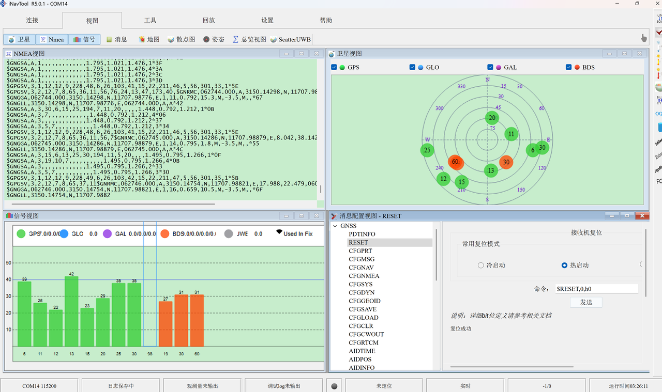Screen dimensions: 662x392
Task: Select green satellite 13 in sky plot
Action: click(x=491, y=170)
